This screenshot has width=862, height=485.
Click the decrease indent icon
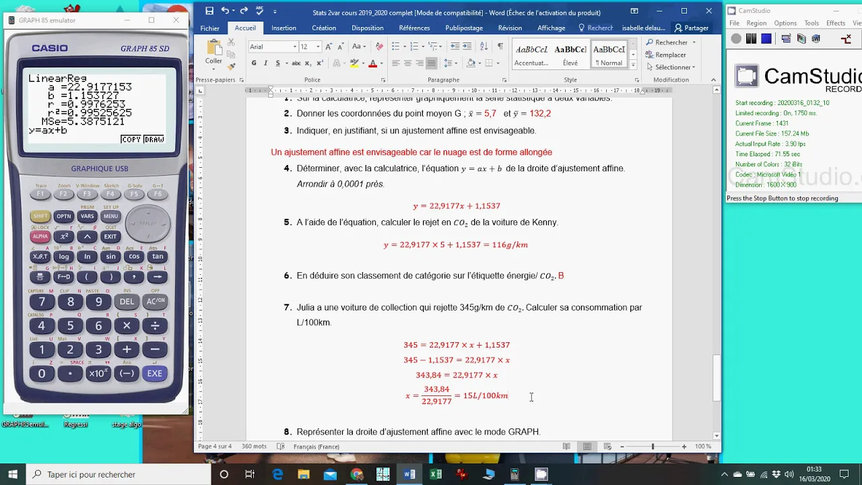click(455, 46)
